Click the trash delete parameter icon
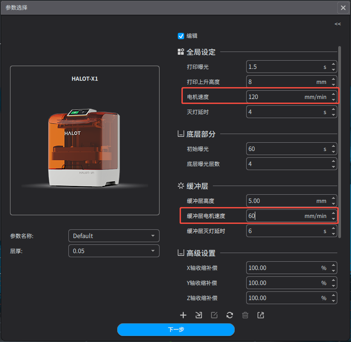 (x=245, y=315)
